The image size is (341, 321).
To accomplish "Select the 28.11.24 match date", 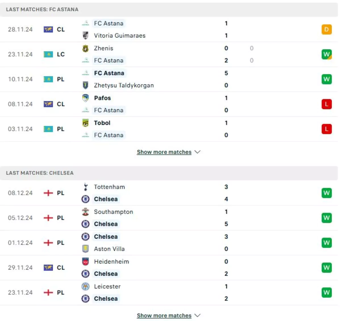I will click(x=20, y=29).
